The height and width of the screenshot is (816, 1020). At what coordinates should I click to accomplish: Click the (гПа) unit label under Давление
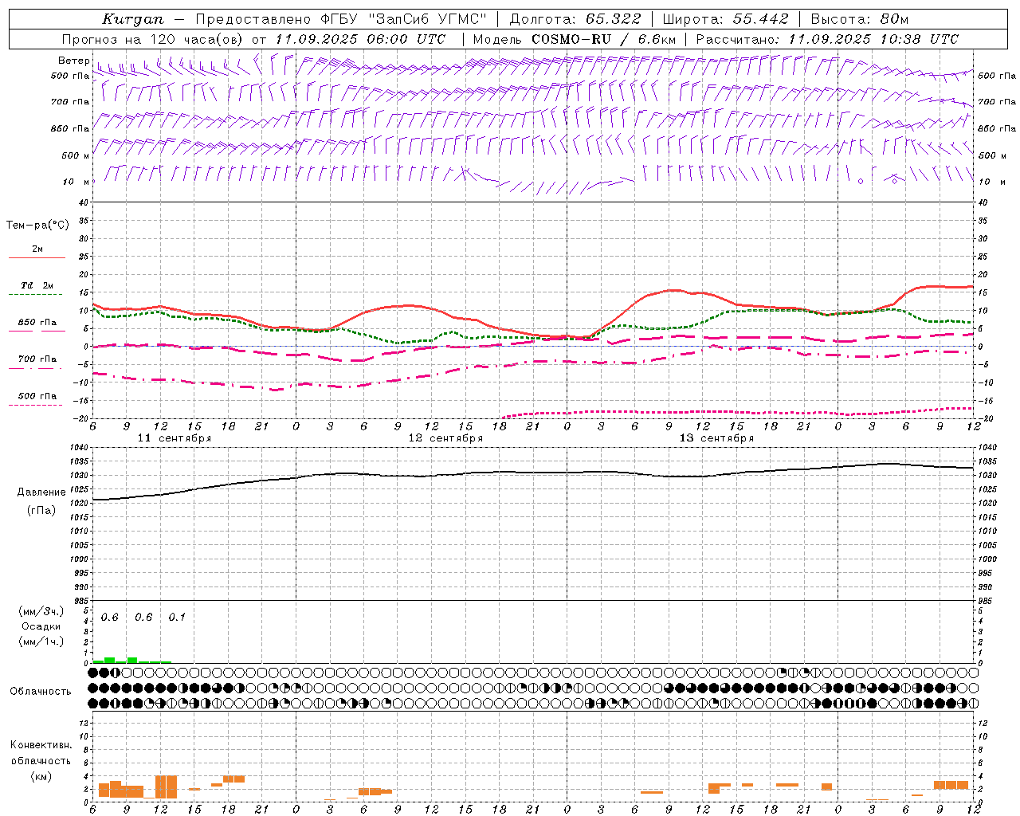click(x=41, y=511)
